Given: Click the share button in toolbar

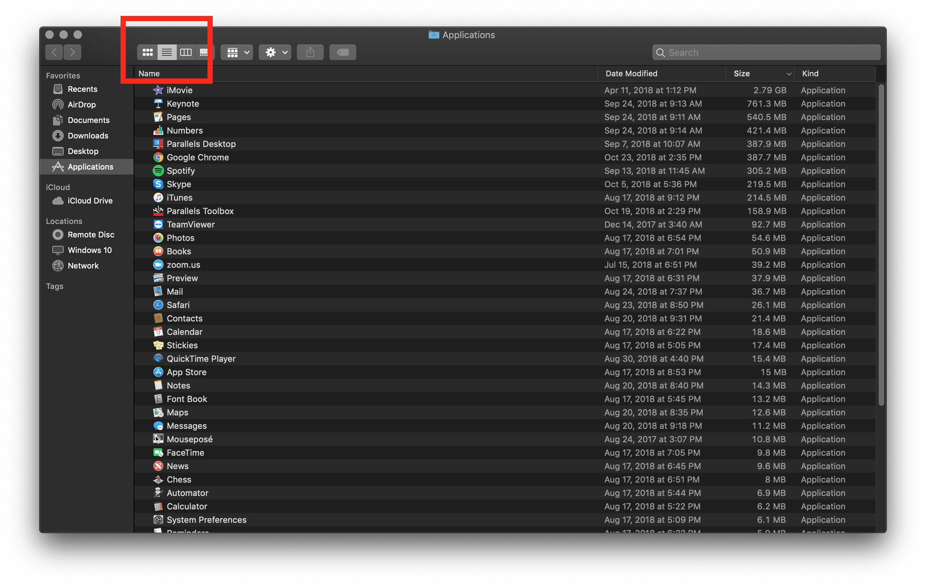Looking at the screenshot, I should (x=309, y=51).
